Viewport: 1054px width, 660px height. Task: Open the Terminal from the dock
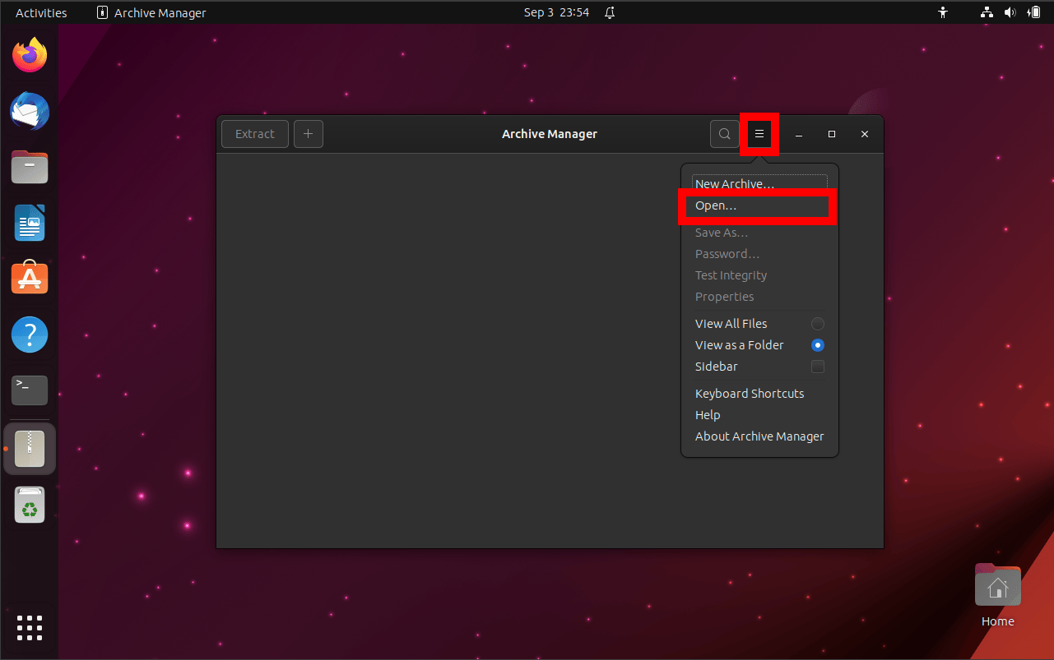point(29,390)
